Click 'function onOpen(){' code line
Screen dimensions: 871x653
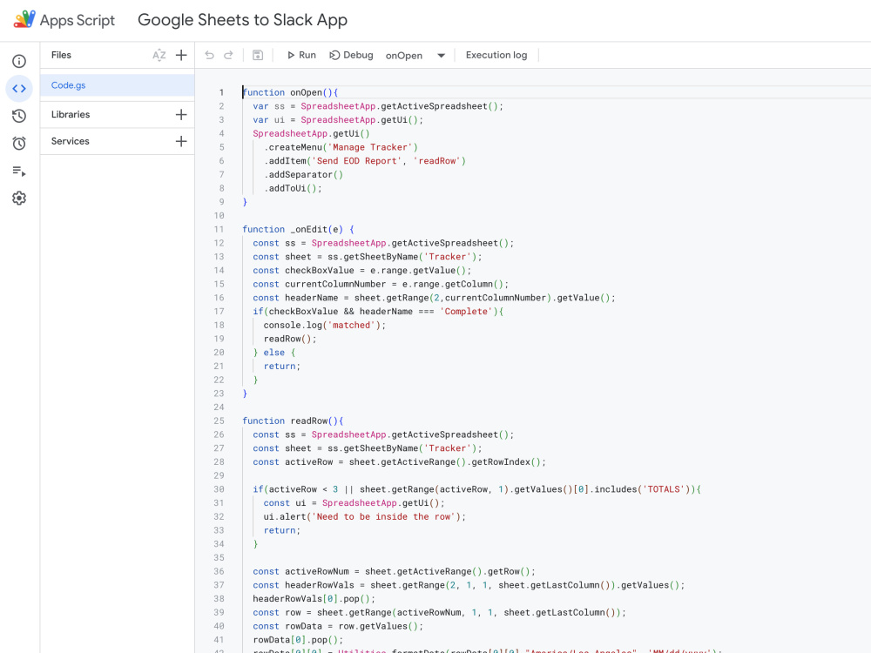click(290, 93)
